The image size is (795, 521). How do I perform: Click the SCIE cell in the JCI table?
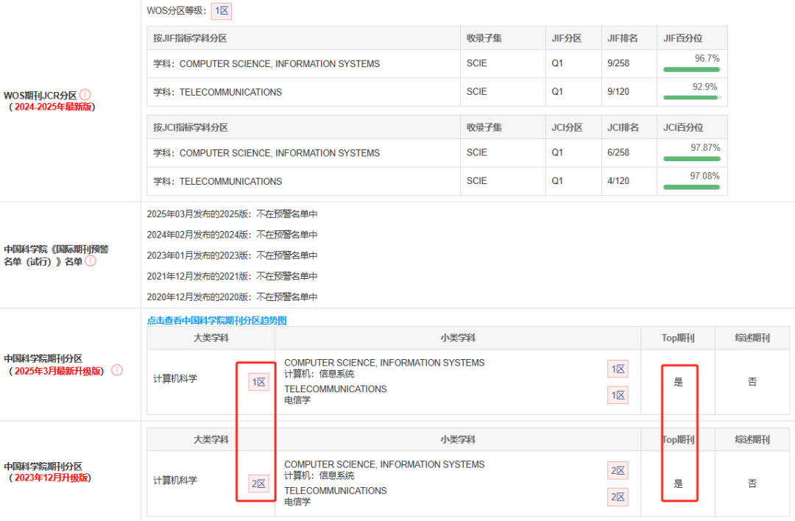(x=476, y=153)
